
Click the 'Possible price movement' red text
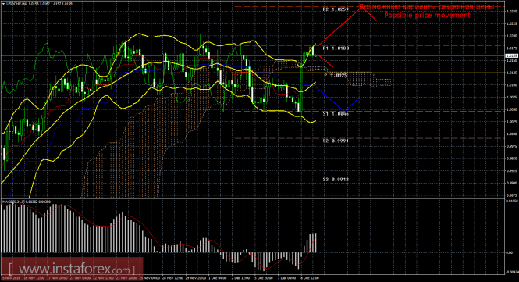pos(427,16)
